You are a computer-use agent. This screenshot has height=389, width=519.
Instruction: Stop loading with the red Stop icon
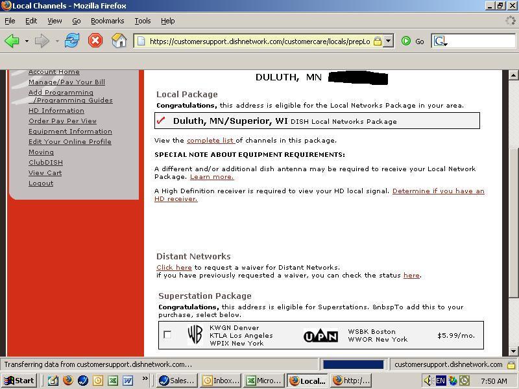(95, 41)
